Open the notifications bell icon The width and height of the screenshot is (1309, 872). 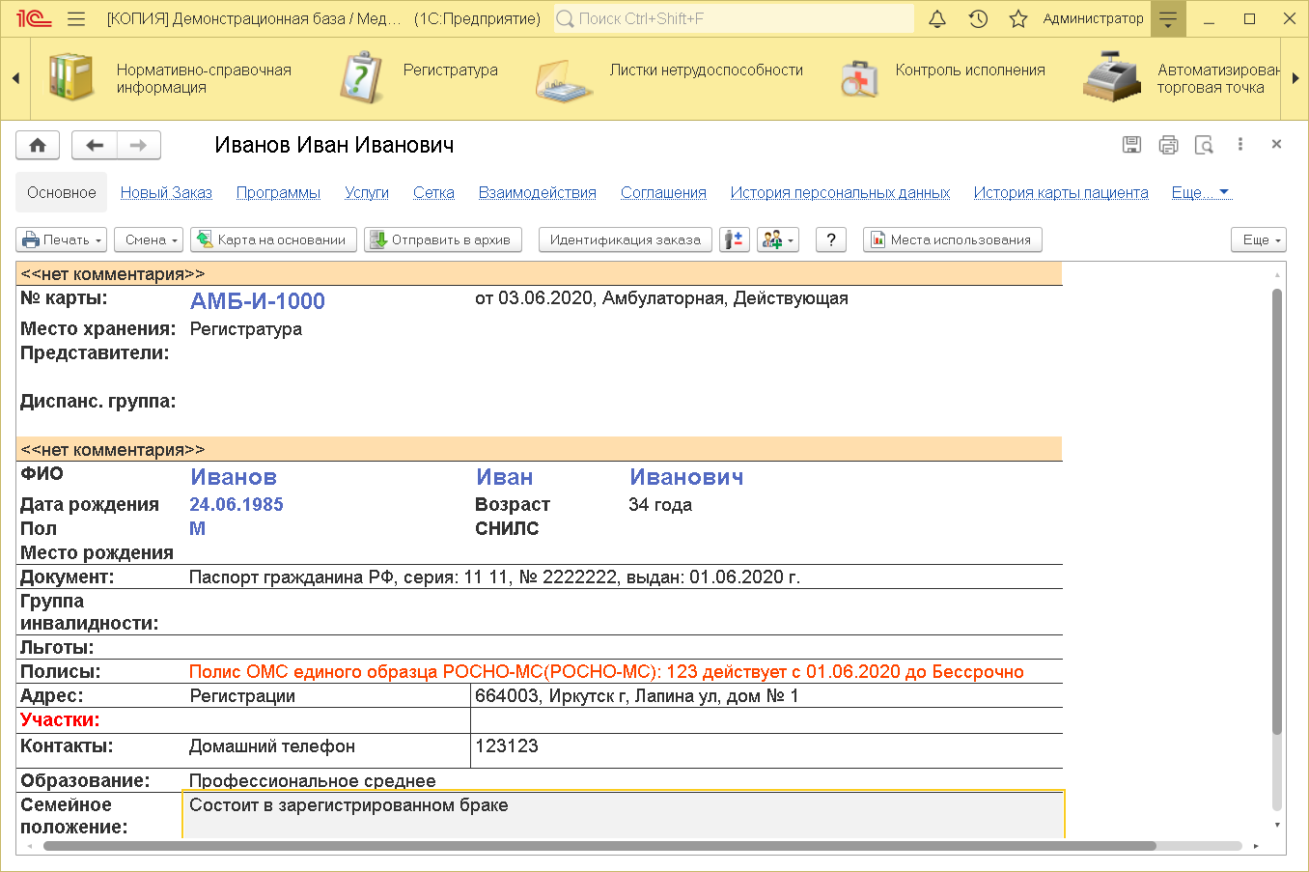tap(937, 18)
